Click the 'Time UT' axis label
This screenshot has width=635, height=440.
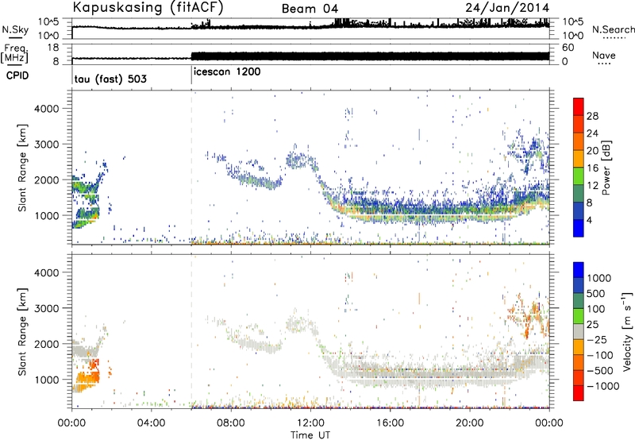coord(310,435)
